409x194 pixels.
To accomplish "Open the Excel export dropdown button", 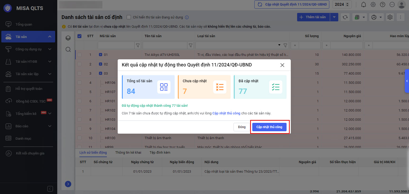I will point(359,17).
